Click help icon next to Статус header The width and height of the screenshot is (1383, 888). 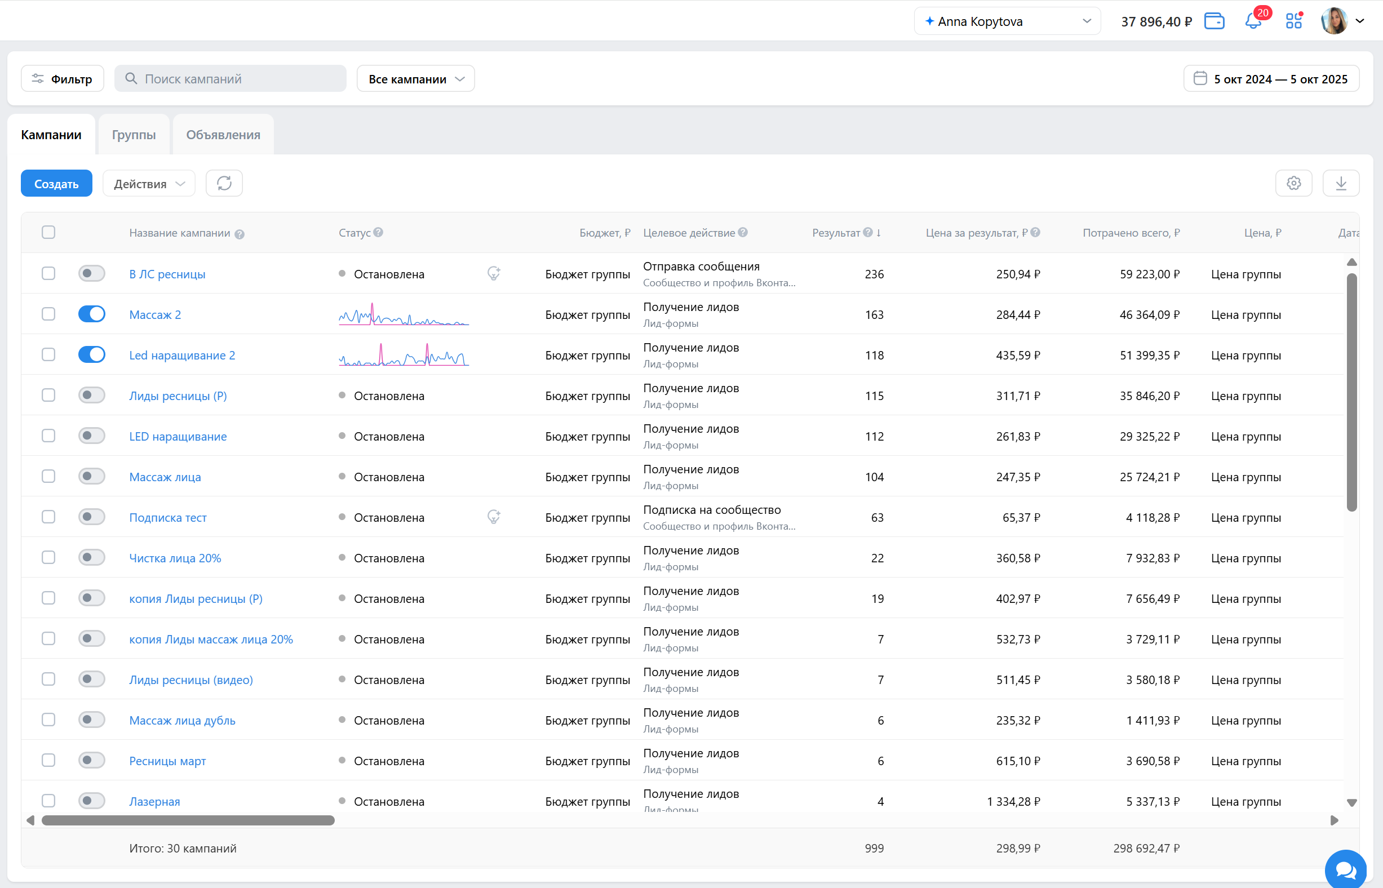pos(378,232)
